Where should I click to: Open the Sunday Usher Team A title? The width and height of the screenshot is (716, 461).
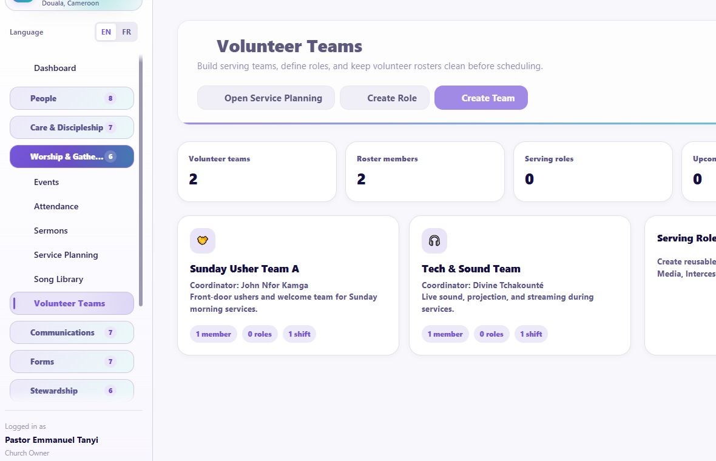[x=245, y=269]
